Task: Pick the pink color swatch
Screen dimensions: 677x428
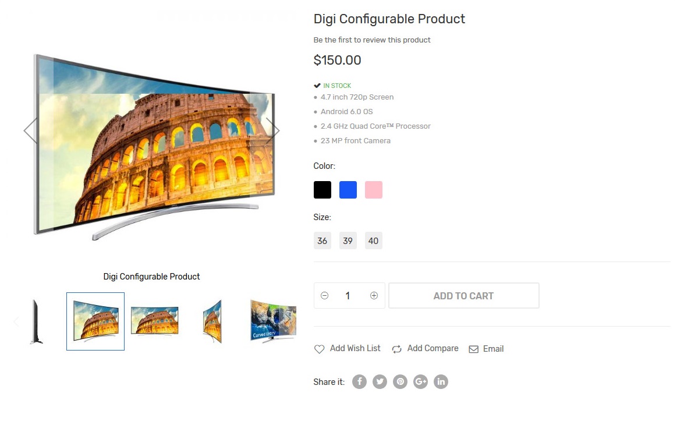Action: (x=374, y=190)
